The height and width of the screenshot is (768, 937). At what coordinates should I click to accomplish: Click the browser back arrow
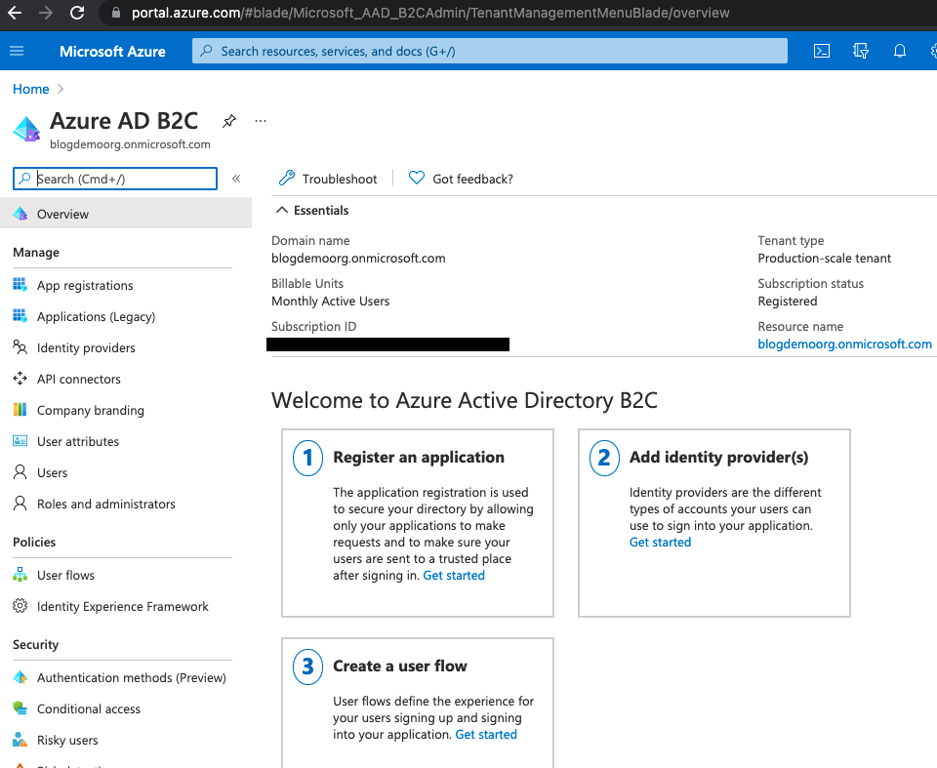pyautogui.click(x=15, y=13)
